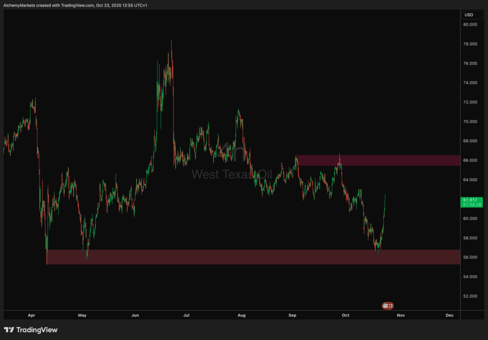Click the Dec label on time axis
The height and width of the screenshot is (340, 488).
pyautogui.click(x=449, y=315)
